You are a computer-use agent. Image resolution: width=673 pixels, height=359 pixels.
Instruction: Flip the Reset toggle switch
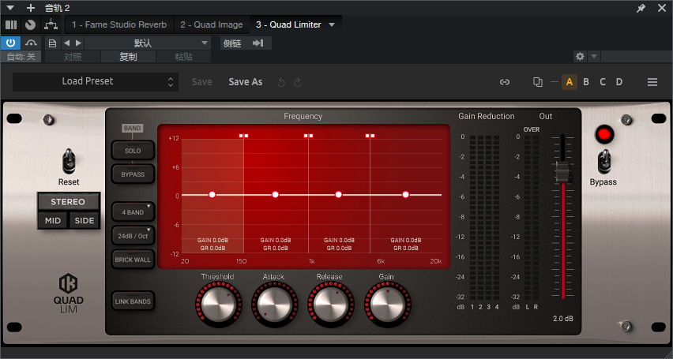pyautogui.click(x=69, y=162)
